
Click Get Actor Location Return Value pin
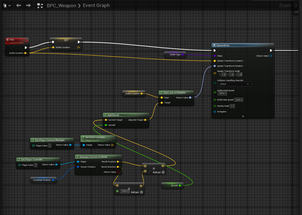pos(112,145)
